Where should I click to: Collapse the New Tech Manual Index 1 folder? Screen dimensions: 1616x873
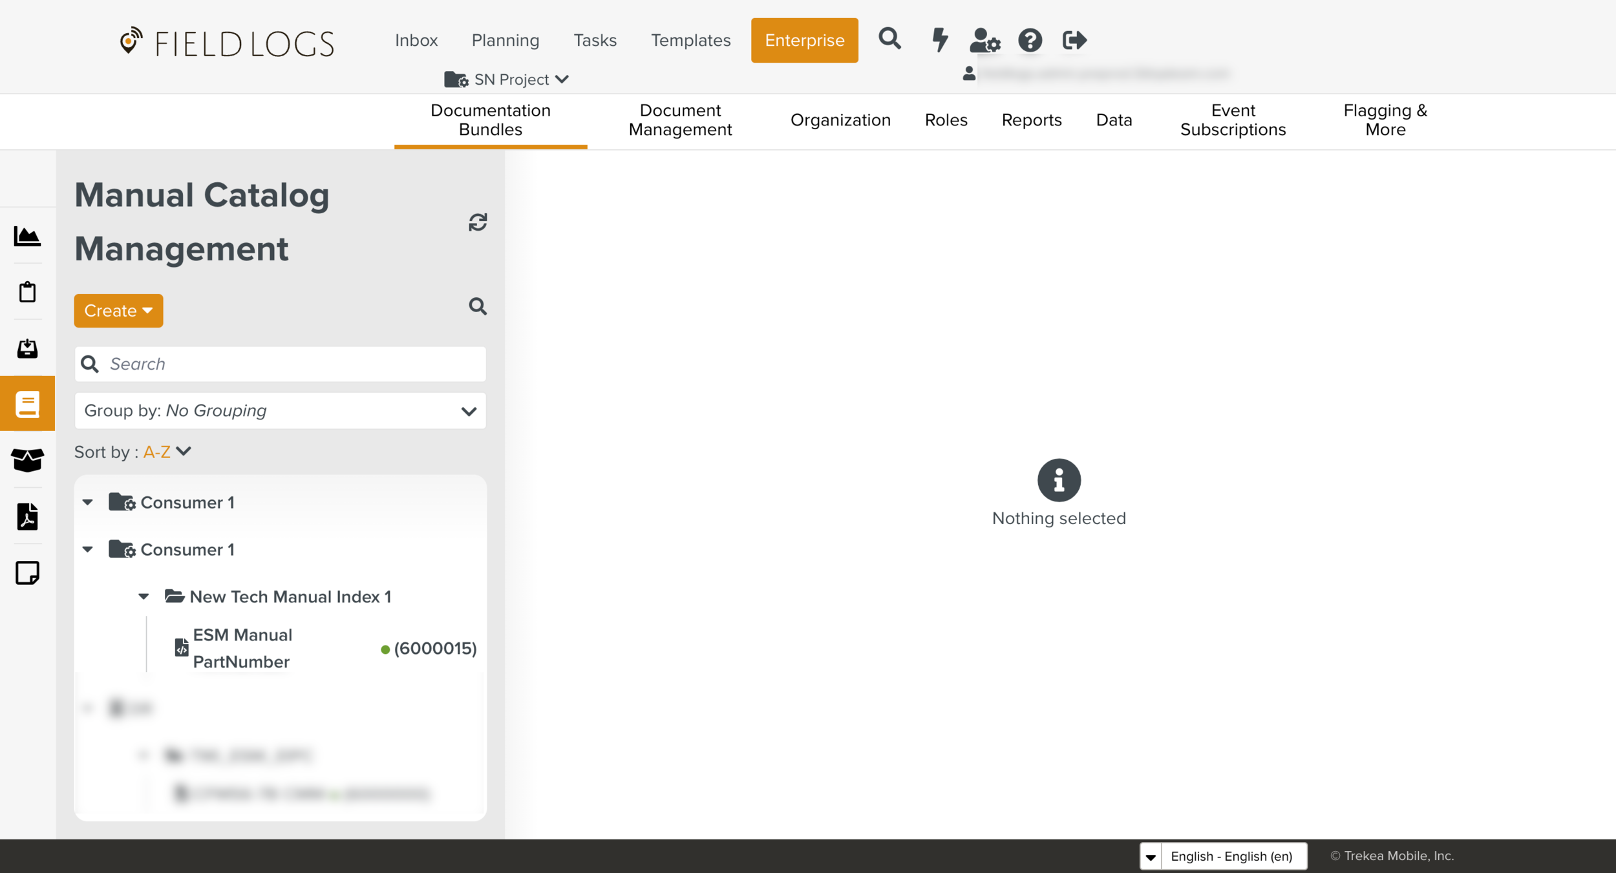tap(144, 596)
